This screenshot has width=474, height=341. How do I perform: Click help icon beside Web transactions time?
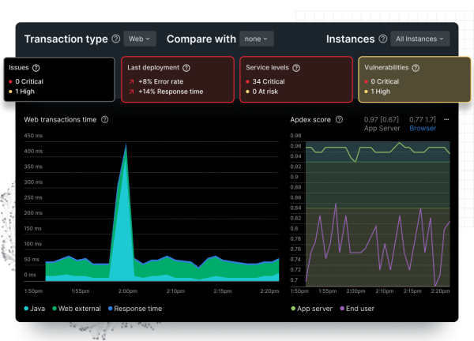tap(104, 120)
